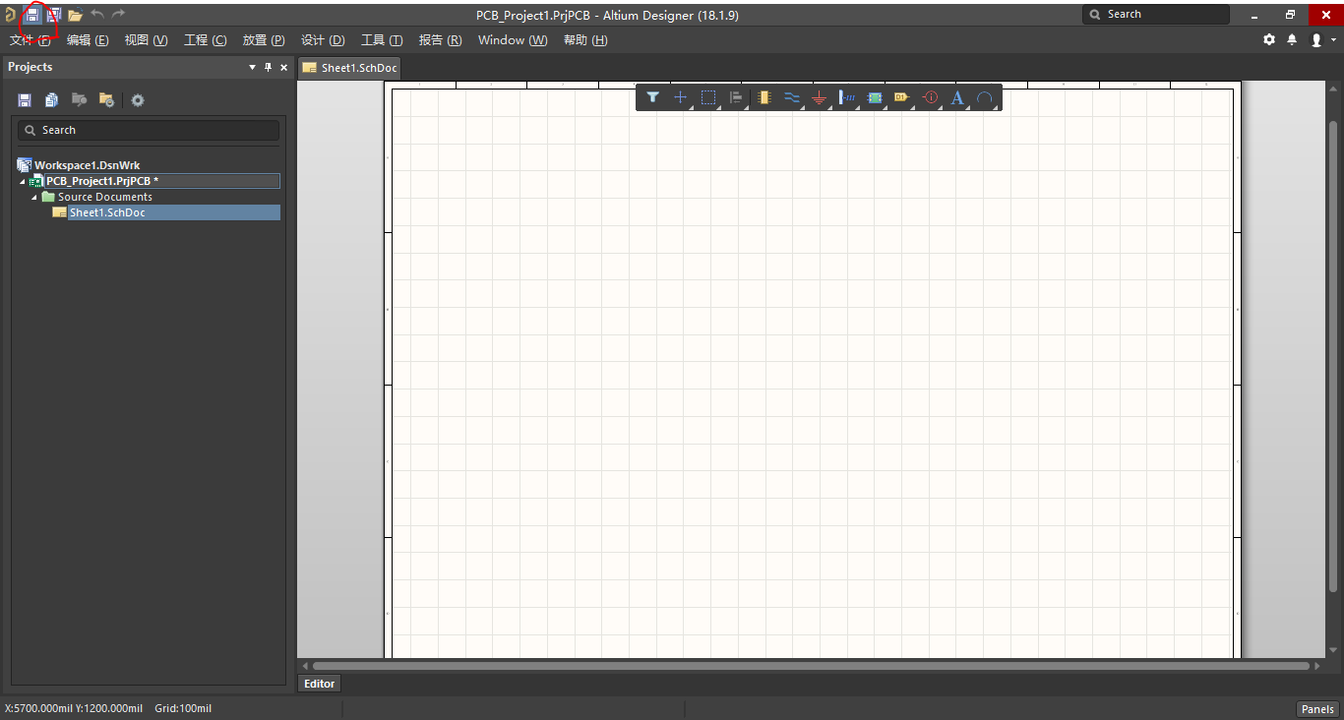
Task: Save the project from the Projects panel
Action: pyautogui.click(x=24, y=99)
